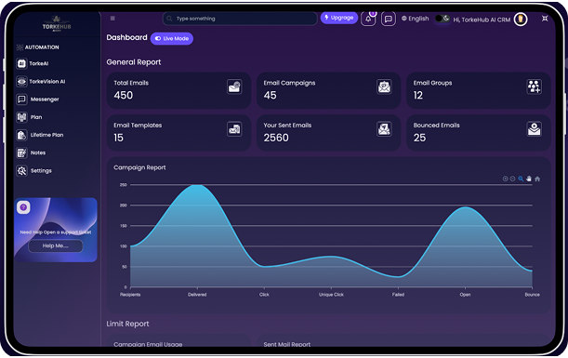Click the Plan icon in sidebar
Viewport: 568px width, 358px height.
click(x=21, y=117)
